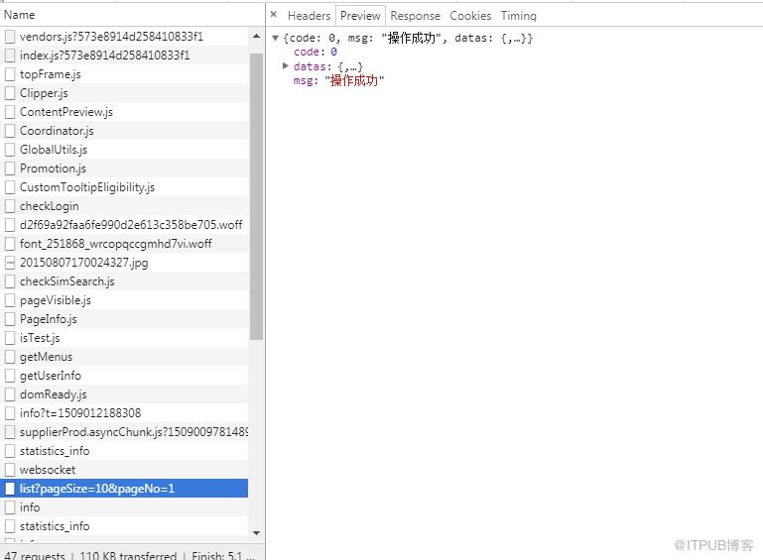Screen dimensions: 763x560
Task: Select the Promotion.js request
Action: 126,168
